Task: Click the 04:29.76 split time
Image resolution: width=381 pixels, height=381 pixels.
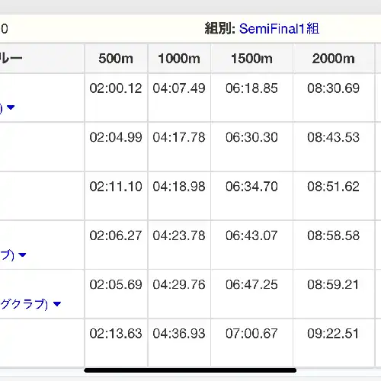Action: click(179, 284)
